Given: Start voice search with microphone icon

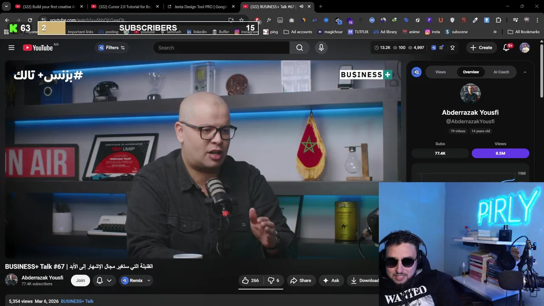Looking at the screenshot, I should coord(321,48).
